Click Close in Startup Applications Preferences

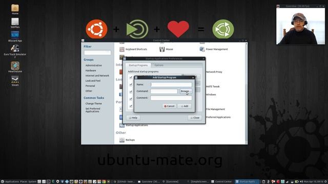195,118
